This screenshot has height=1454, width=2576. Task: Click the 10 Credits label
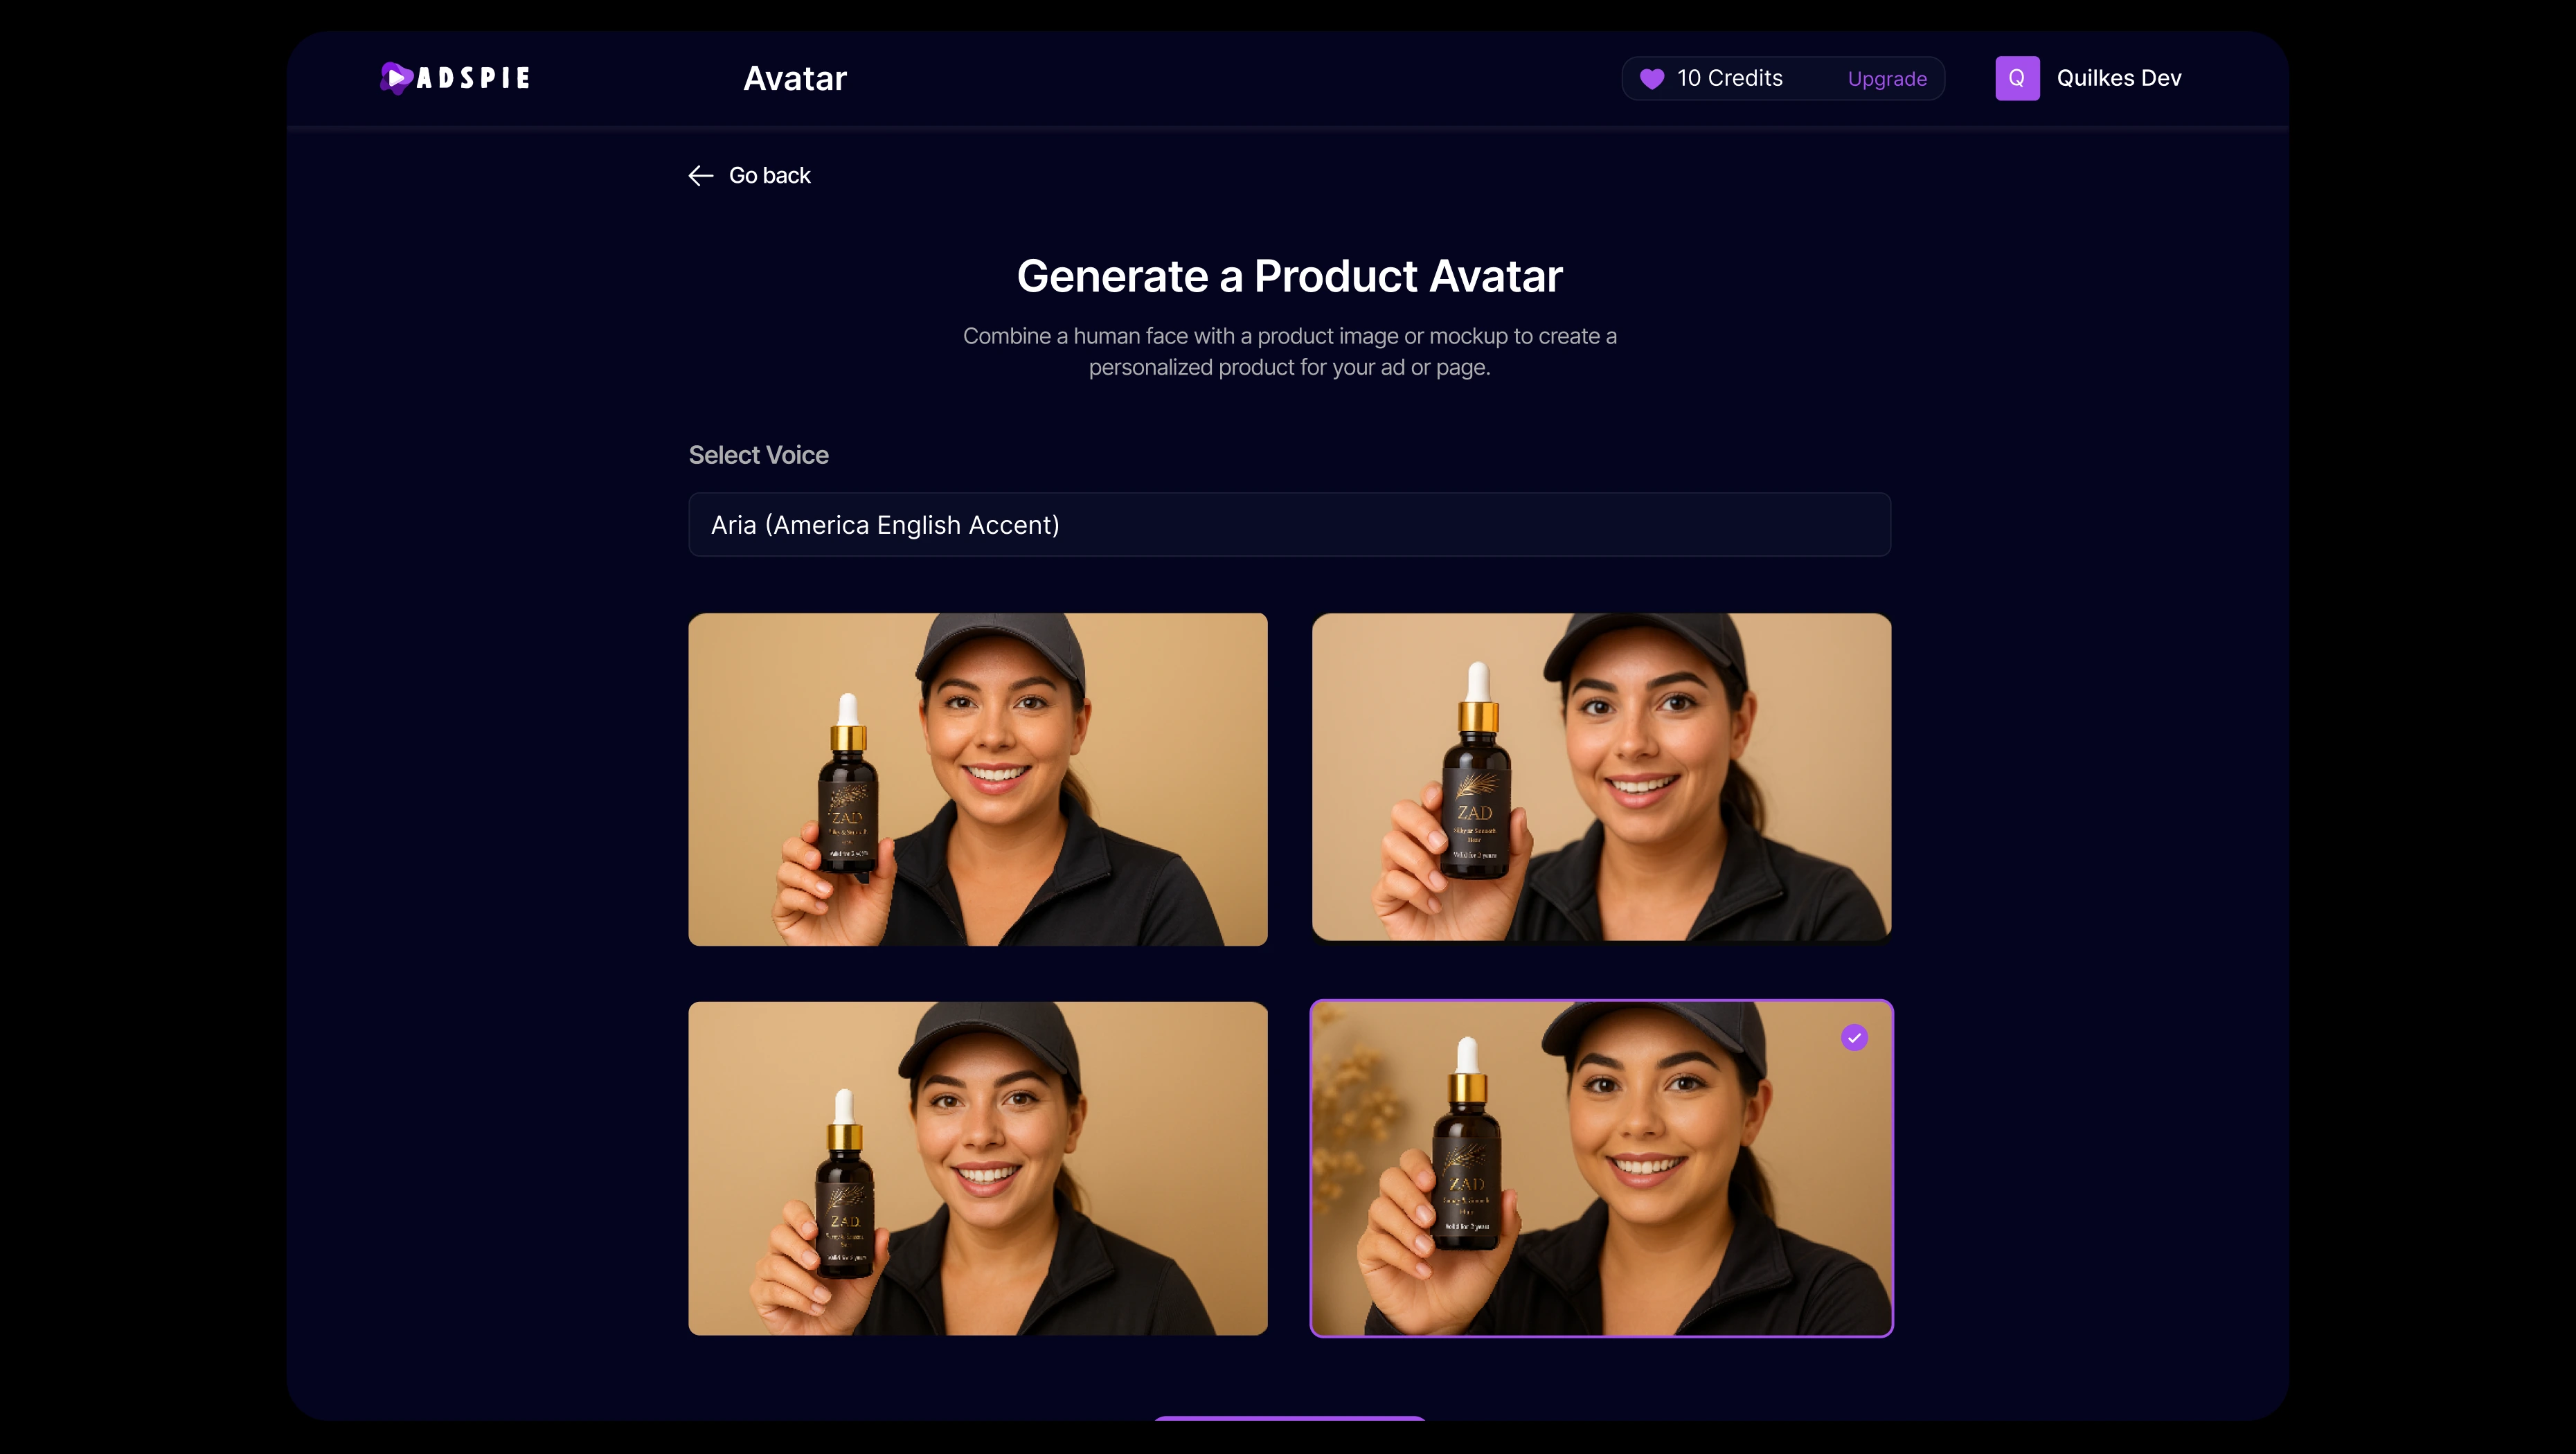[1729, 78]
